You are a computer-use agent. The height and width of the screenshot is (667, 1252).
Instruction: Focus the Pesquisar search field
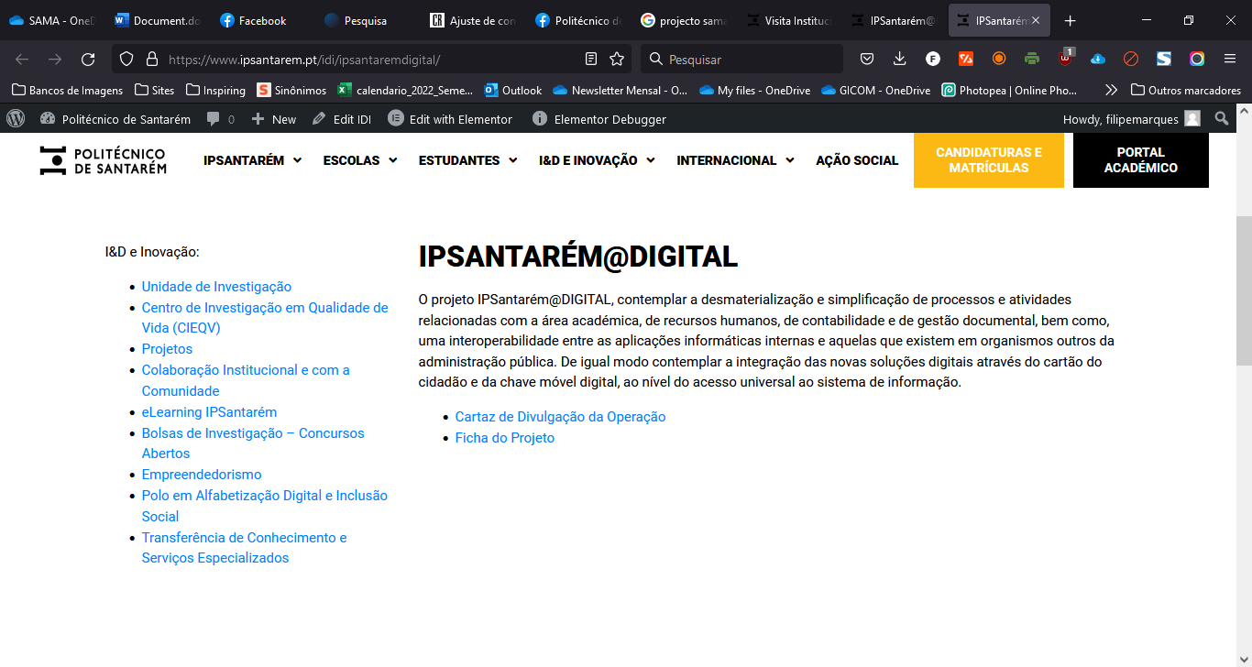click(x=741, y=59)
